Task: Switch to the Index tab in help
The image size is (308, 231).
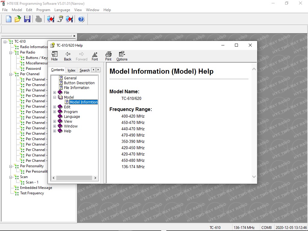Action: click(72, 70)
